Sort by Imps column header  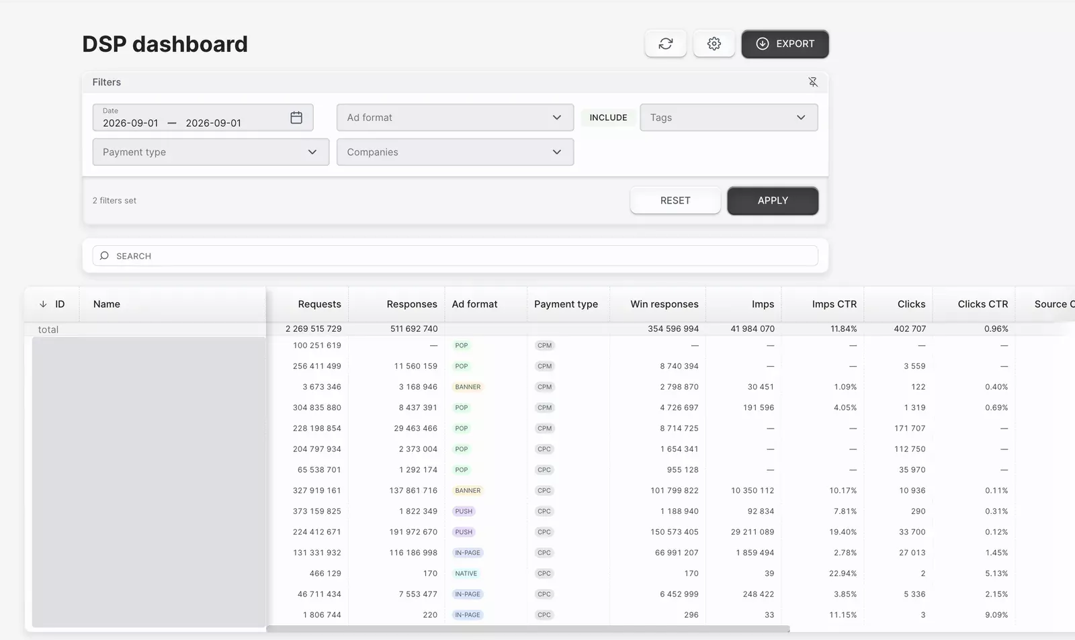763,304
